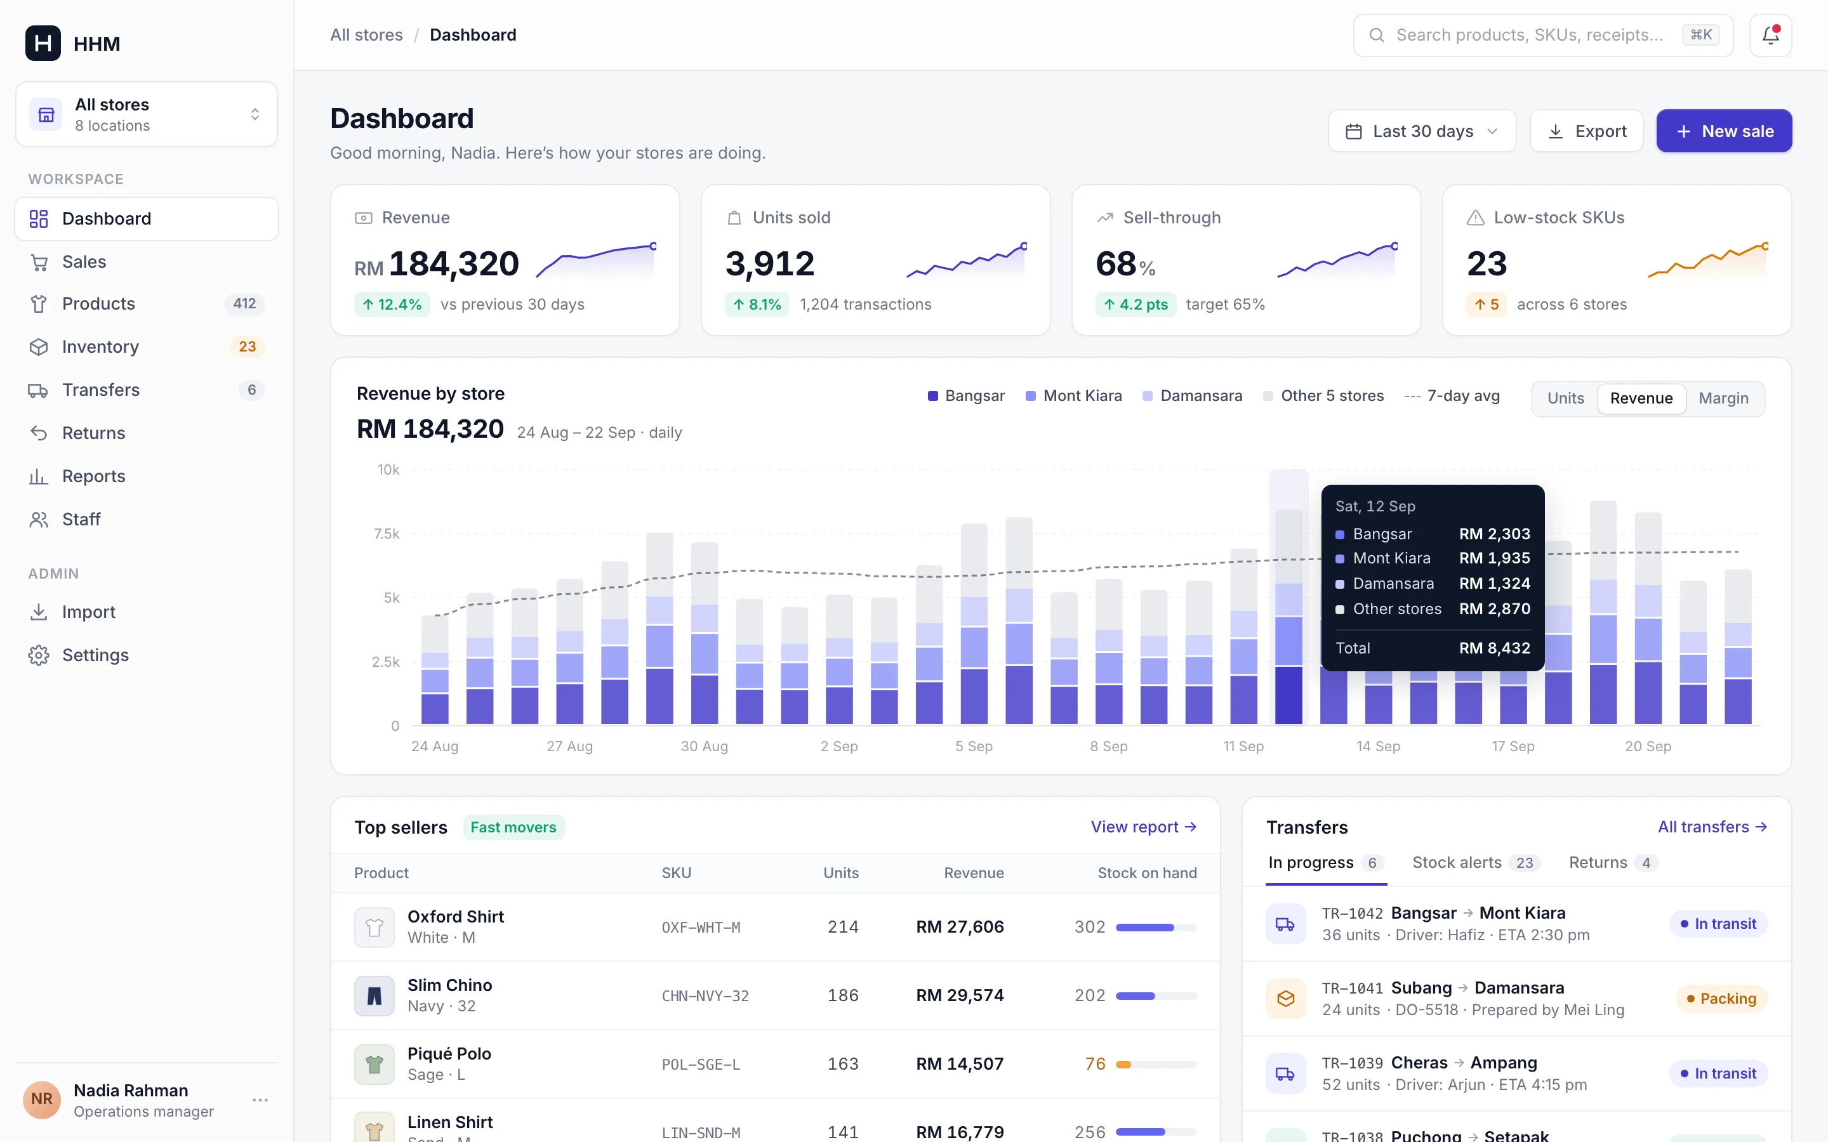Viewport: 1828px width, 1142px height.
Task: Toggle Bangsar series in chart legend
Action: click(966, 396)
